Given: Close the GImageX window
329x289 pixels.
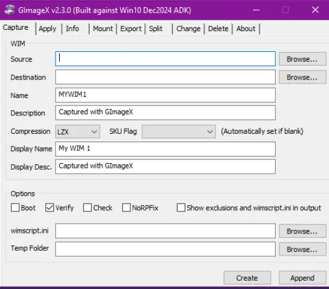Looking at the screenshot, I should point(315,10).
